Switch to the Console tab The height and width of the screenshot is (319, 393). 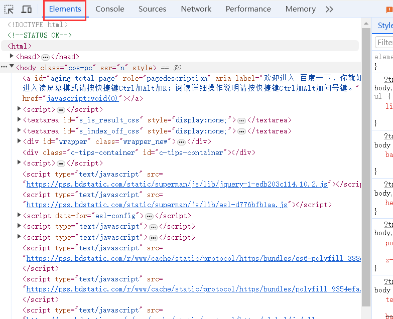110,9
